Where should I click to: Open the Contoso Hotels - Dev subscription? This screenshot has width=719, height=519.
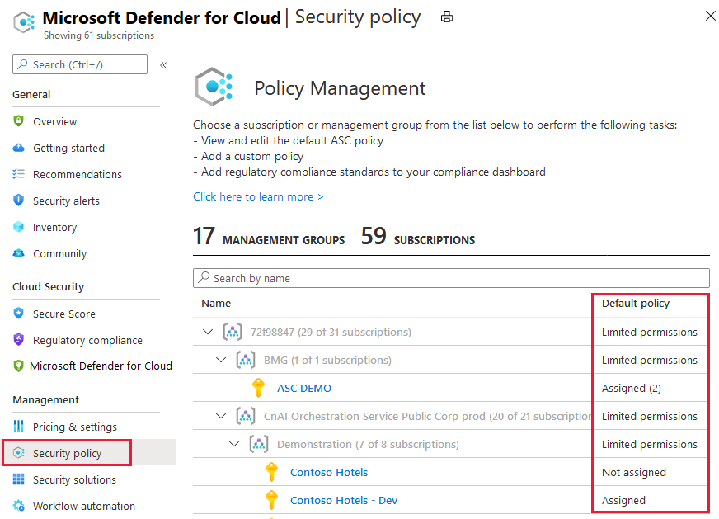click(x=343, y=500)
